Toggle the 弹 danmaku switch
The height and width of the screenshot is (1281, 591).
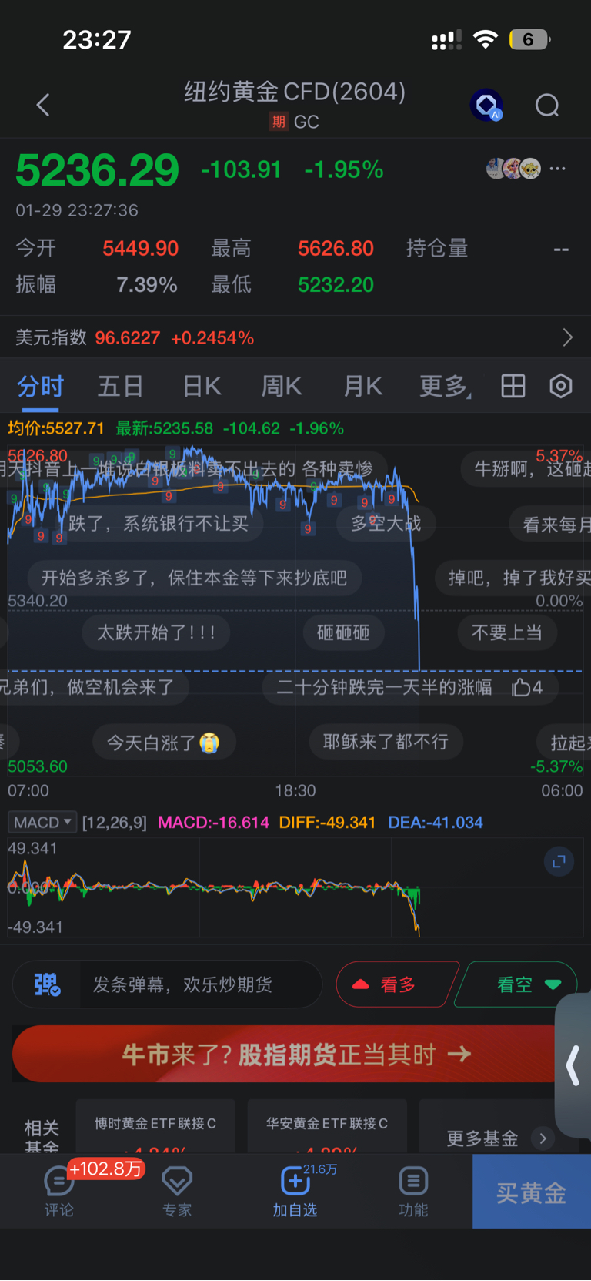(47, 984)
